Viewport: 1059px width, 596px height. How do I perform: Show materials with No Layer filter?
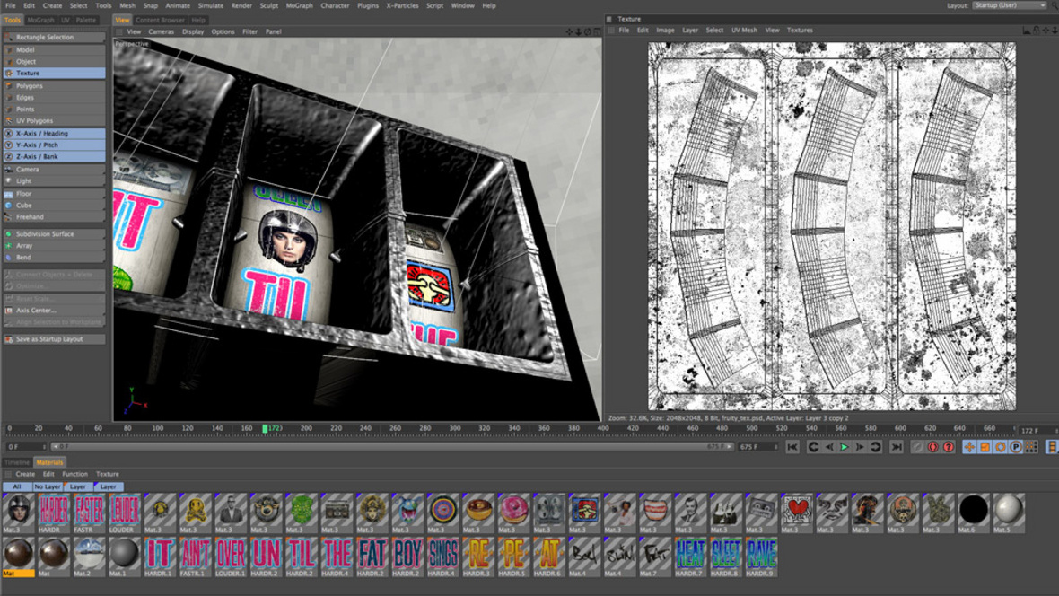47,486
